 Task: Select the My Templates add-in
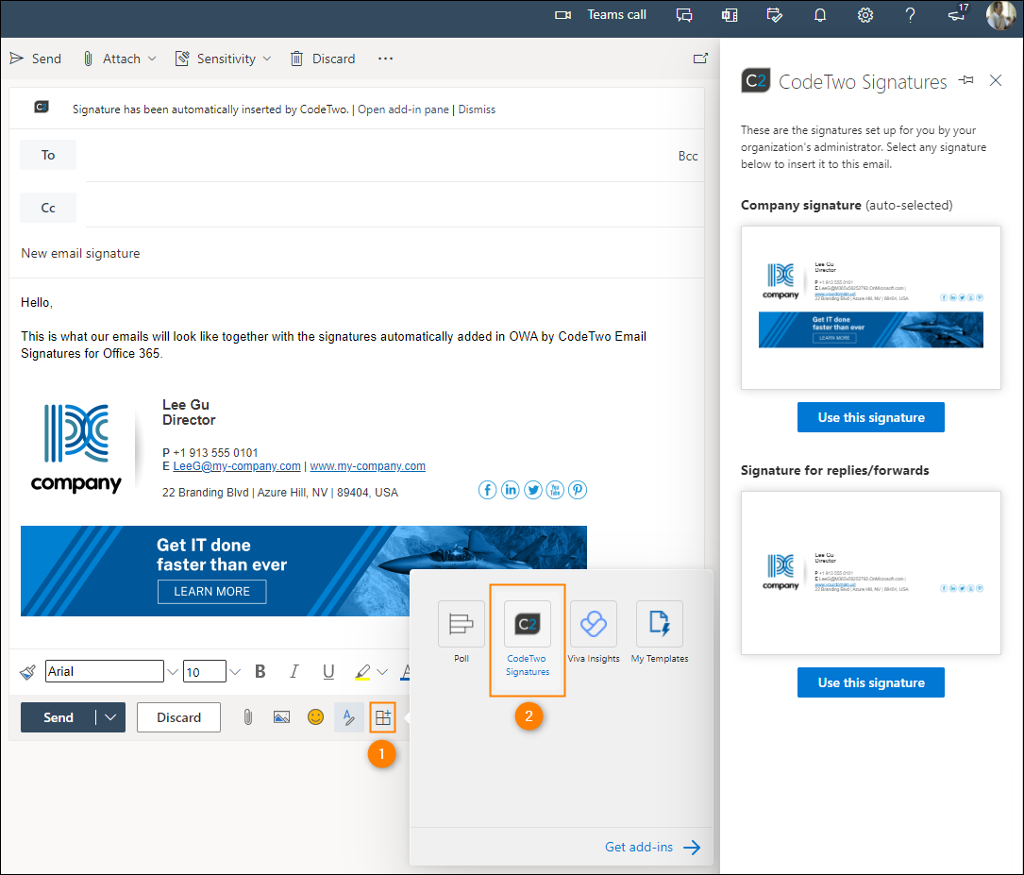point(660,631)
